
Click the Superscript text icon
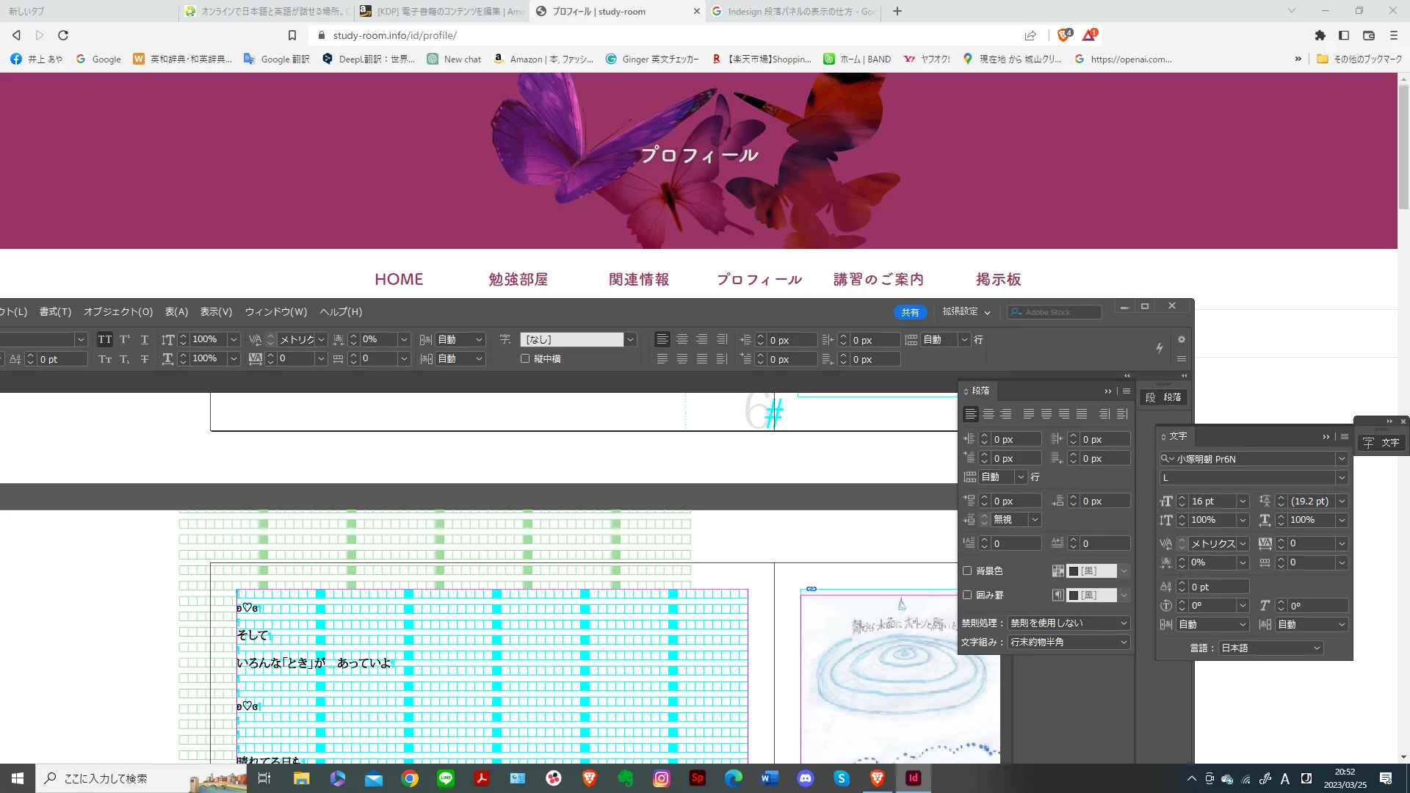coord(125,339)
